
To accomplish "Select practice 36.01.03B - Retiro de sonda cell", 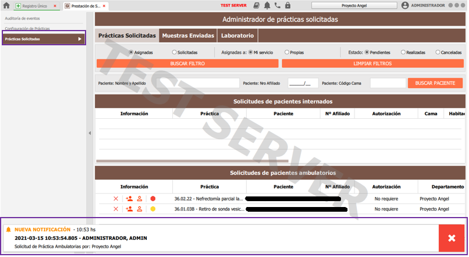I will 209,209.
